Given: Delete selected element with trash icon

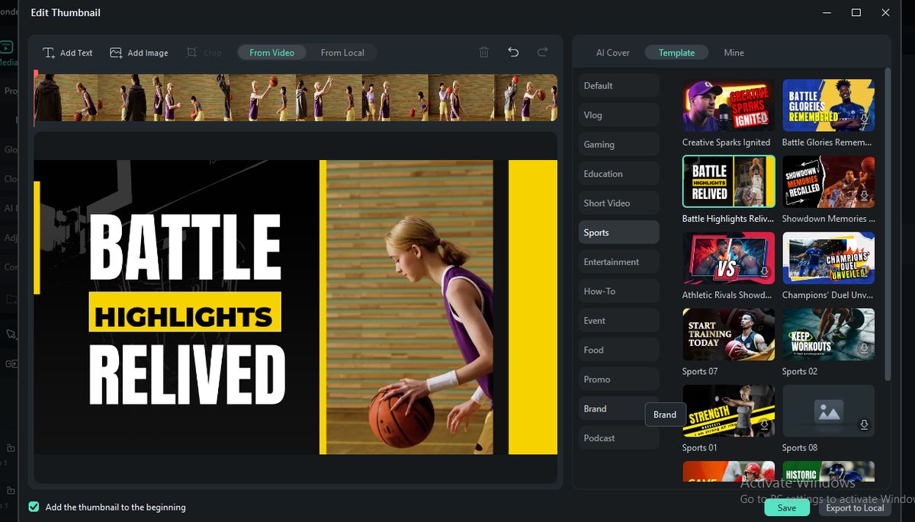Looking at the screenshot, I should coord(483,53).
